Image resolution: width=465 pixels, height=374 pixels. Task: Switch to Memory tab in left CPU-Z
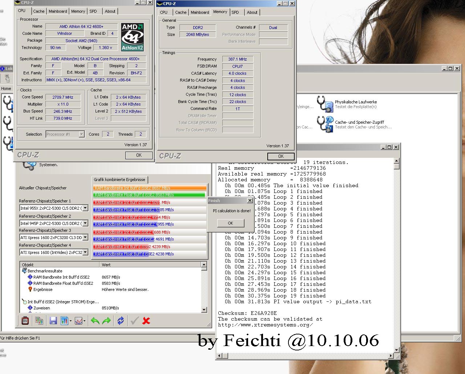click(x=78, y=11)
